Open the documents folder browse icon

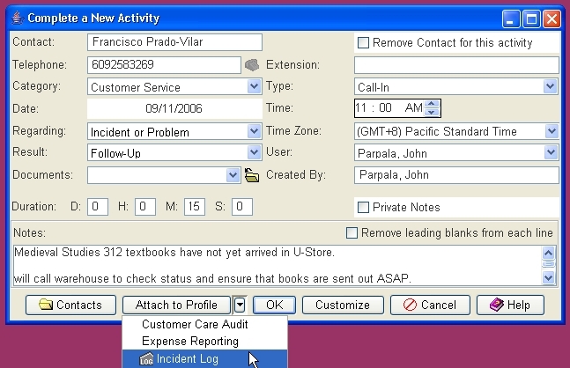coord(252,175)
